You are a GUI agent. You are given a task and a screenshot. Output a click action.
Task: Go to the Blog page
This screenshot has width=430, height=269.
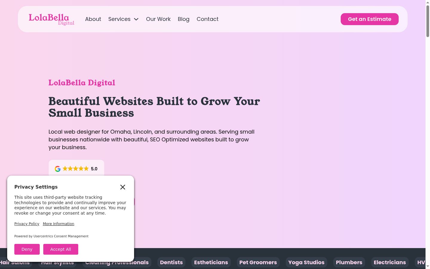(x=184, y=19)
